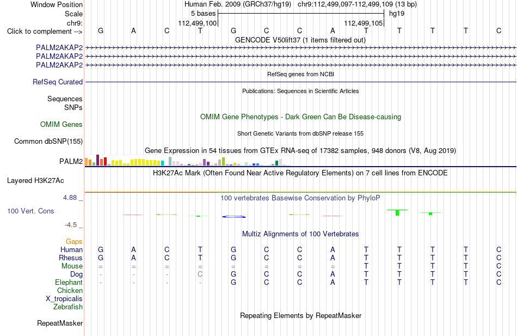Click the 'OMIM Gene Phenotypes' green title
The image size is (517, 336).
point(300,117)
